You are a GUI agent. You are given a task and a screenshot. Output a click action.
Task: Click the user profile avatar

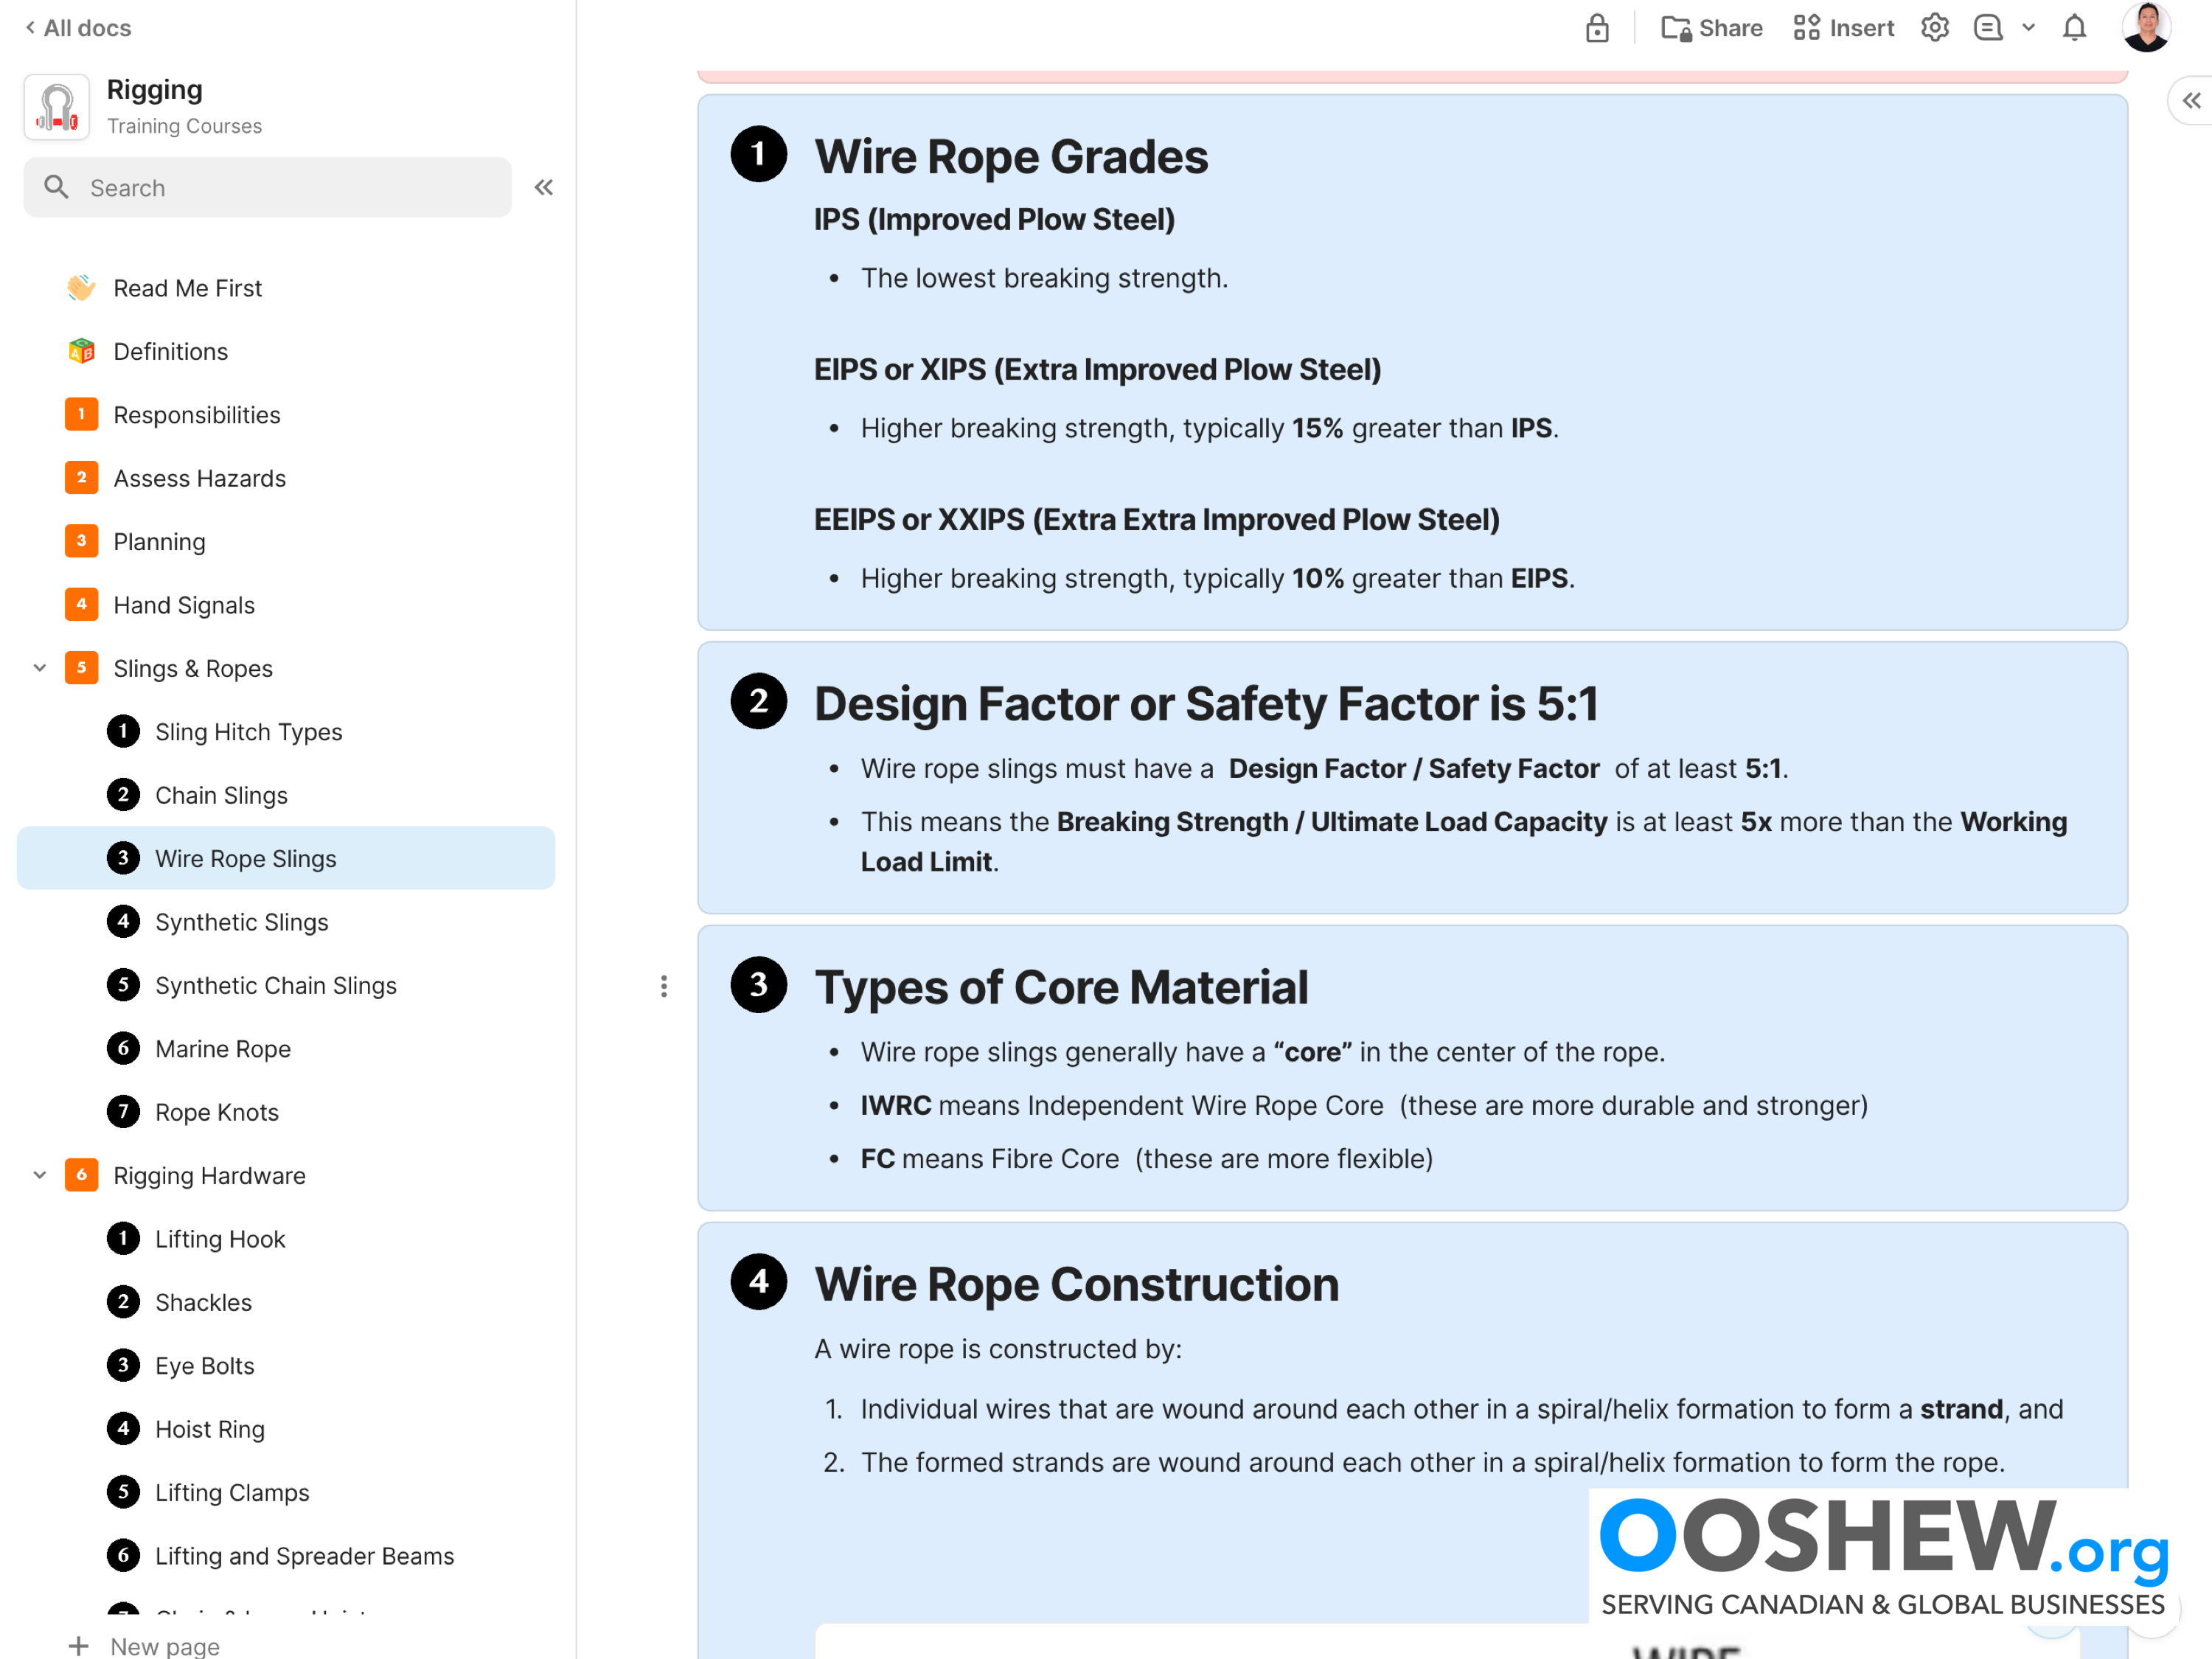pyautogui.click(x=2146, y=27)
